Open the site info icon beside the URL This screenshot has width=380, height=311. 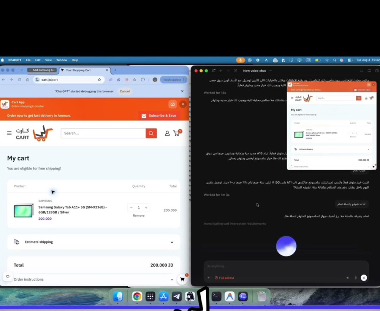tap(37, 80)
